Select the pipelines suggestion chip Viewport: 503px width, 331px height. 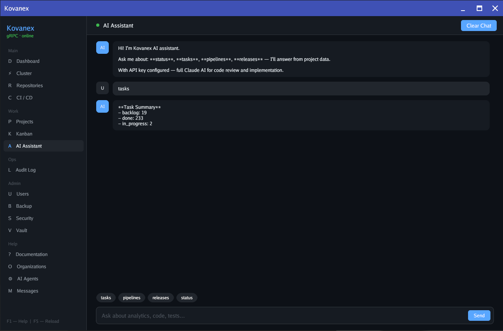tap(132, 298)
